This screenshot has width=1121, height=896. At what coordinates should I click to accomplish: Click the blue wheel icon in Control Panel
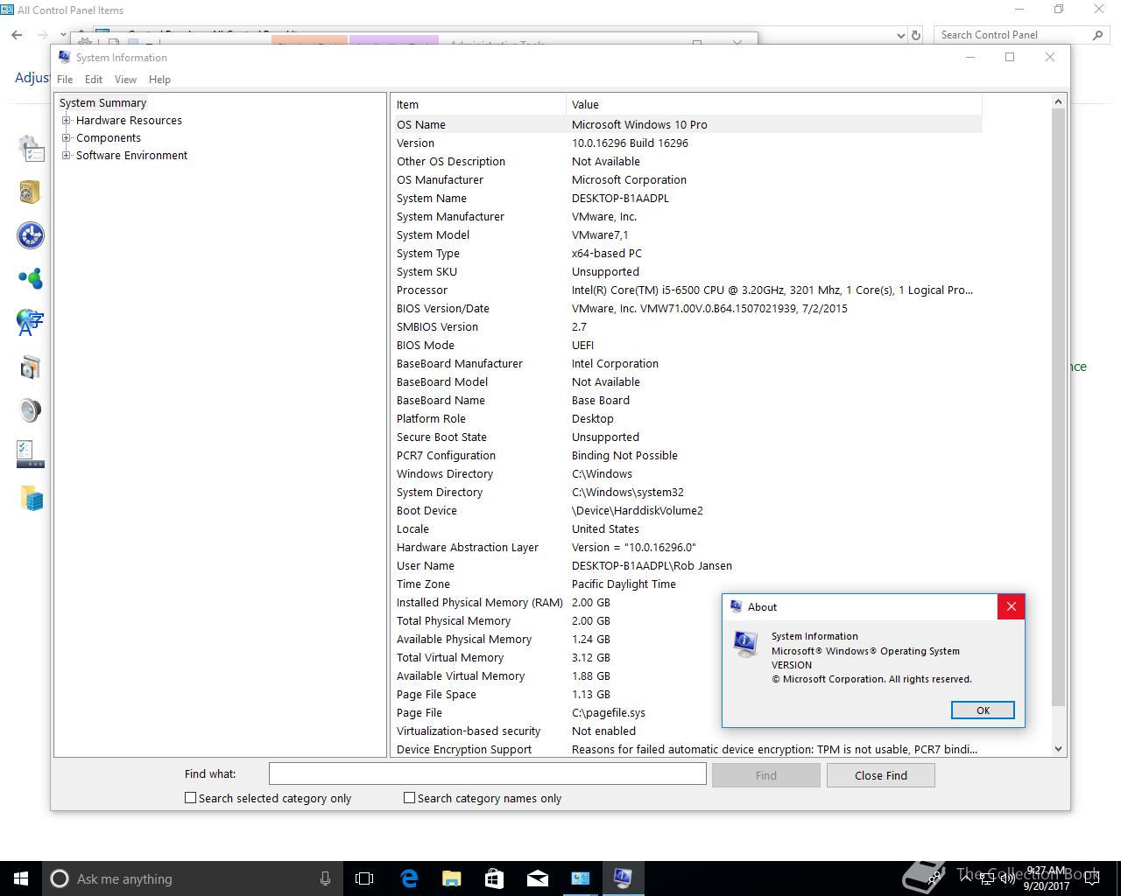point(30,235)
